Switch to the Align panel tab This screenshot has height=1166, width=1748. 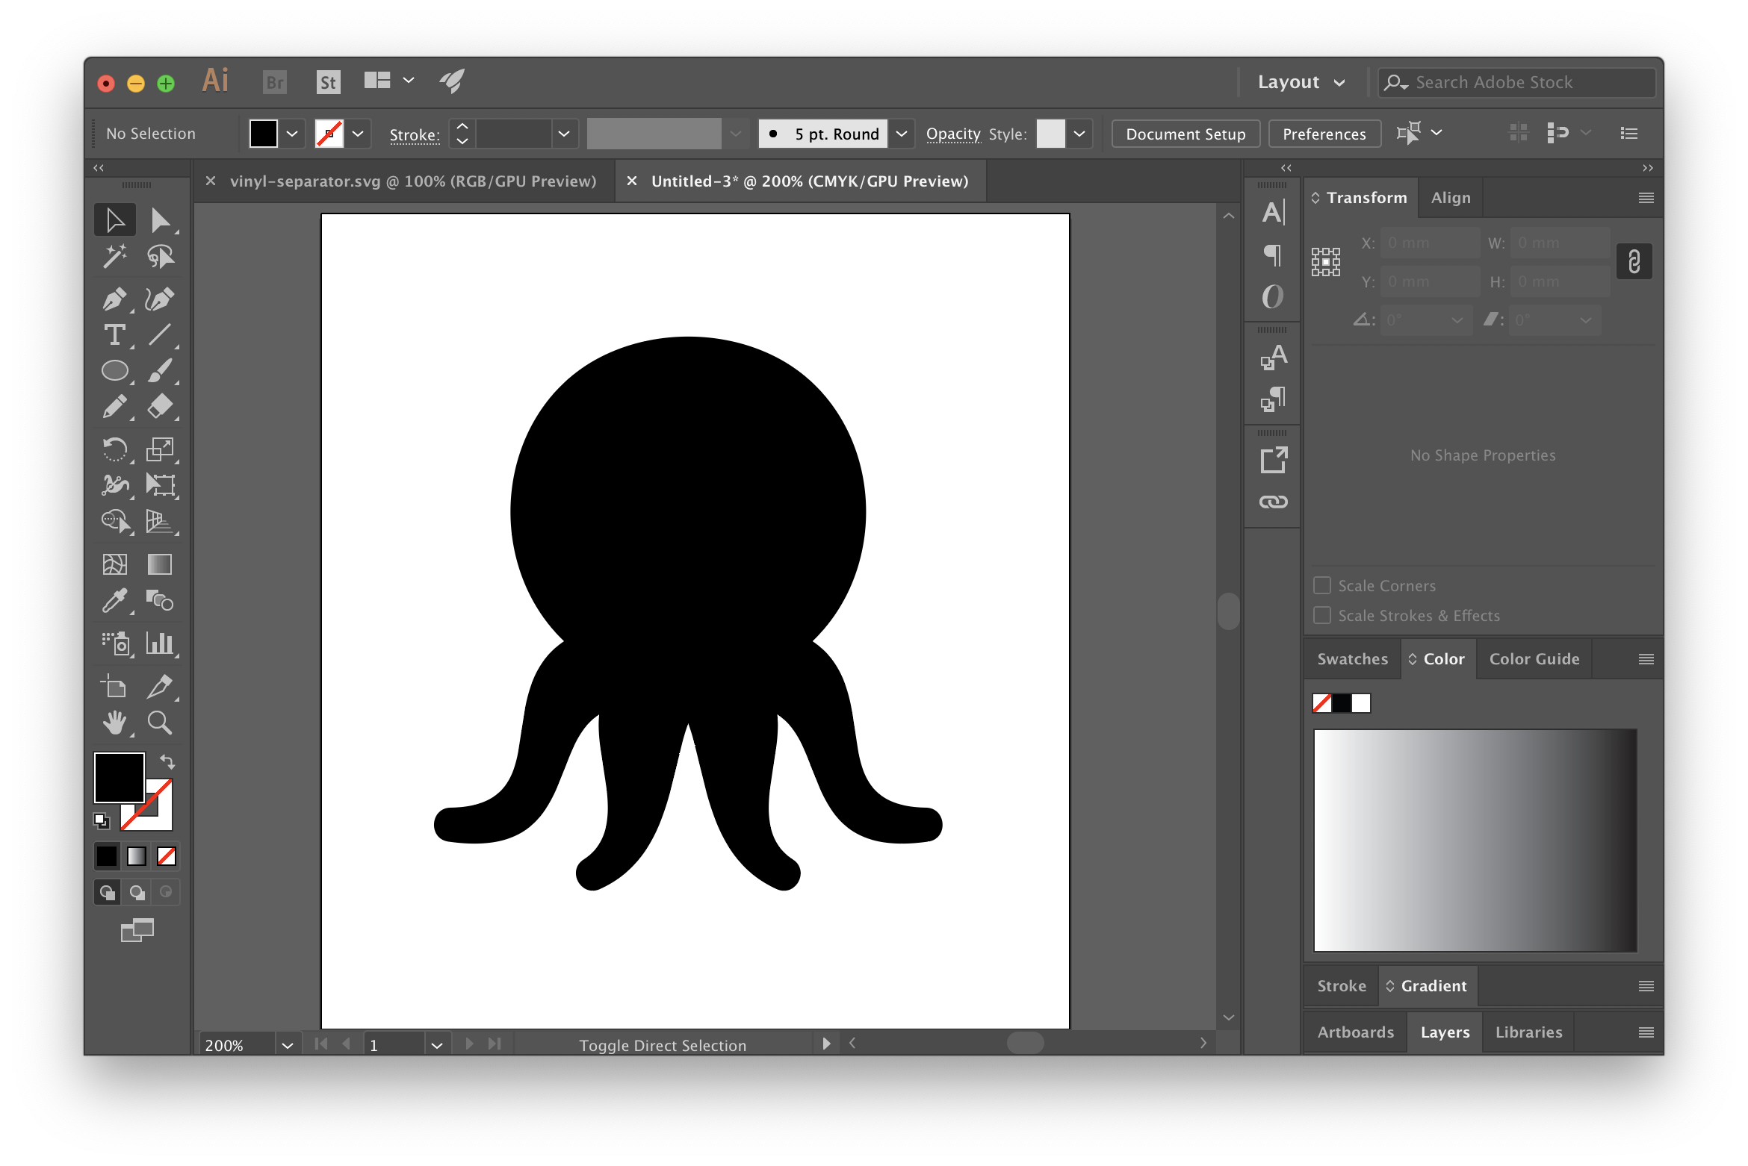coord(1451,198)
